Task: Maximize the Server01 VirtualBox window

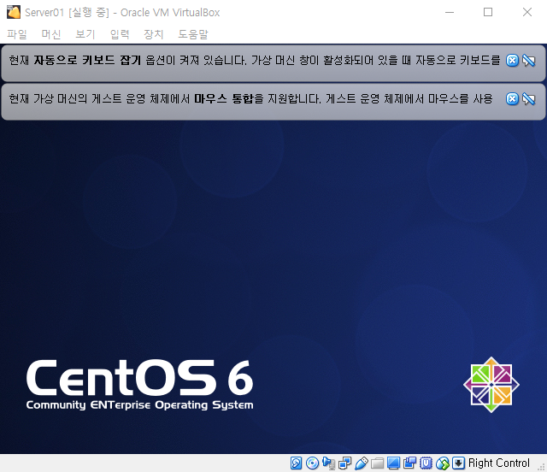Action: (x=488, y=12)
